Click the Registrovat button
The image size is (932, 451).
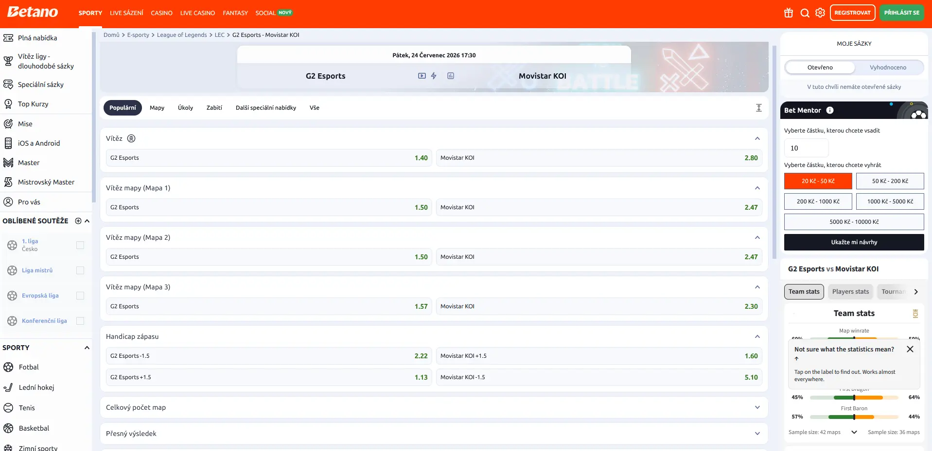pos(853,13)
